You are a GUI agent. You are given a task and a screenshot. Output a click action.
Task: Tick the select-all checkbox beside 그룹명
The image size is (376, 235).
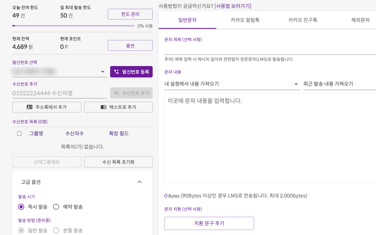(19, 133)
